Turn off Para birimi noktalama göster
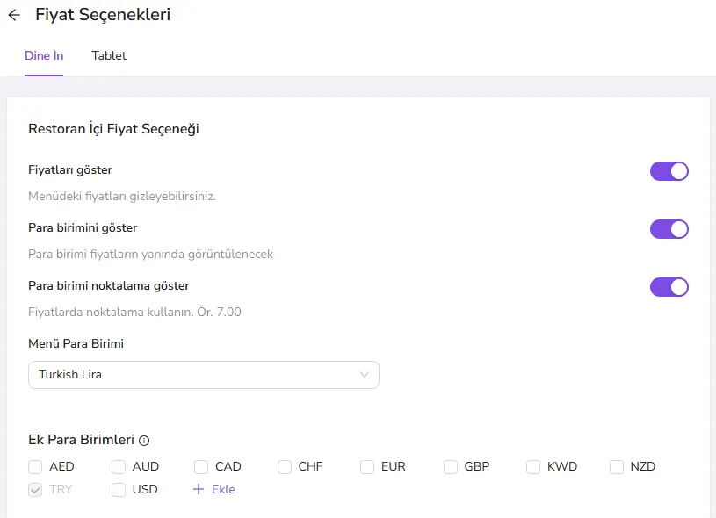716x518 pixels. 669,287
